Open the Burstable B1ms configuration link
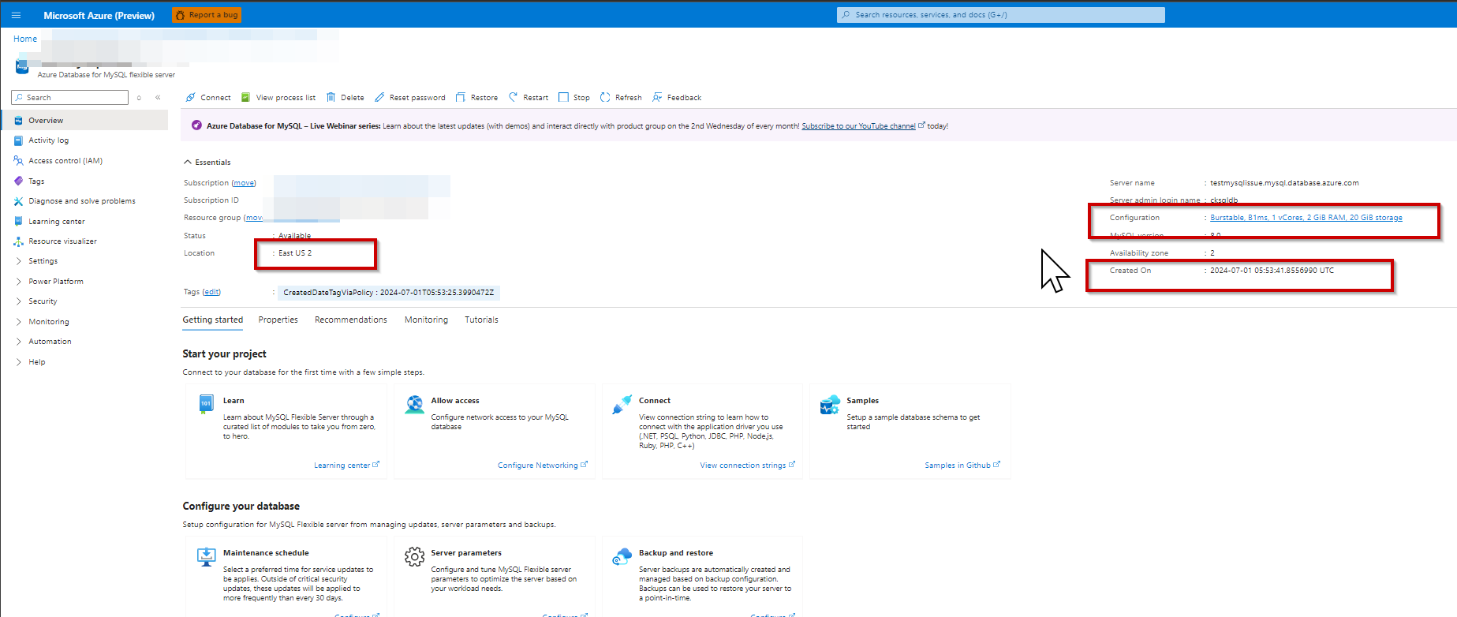Screen dimensions: 1457x617 1306,218
